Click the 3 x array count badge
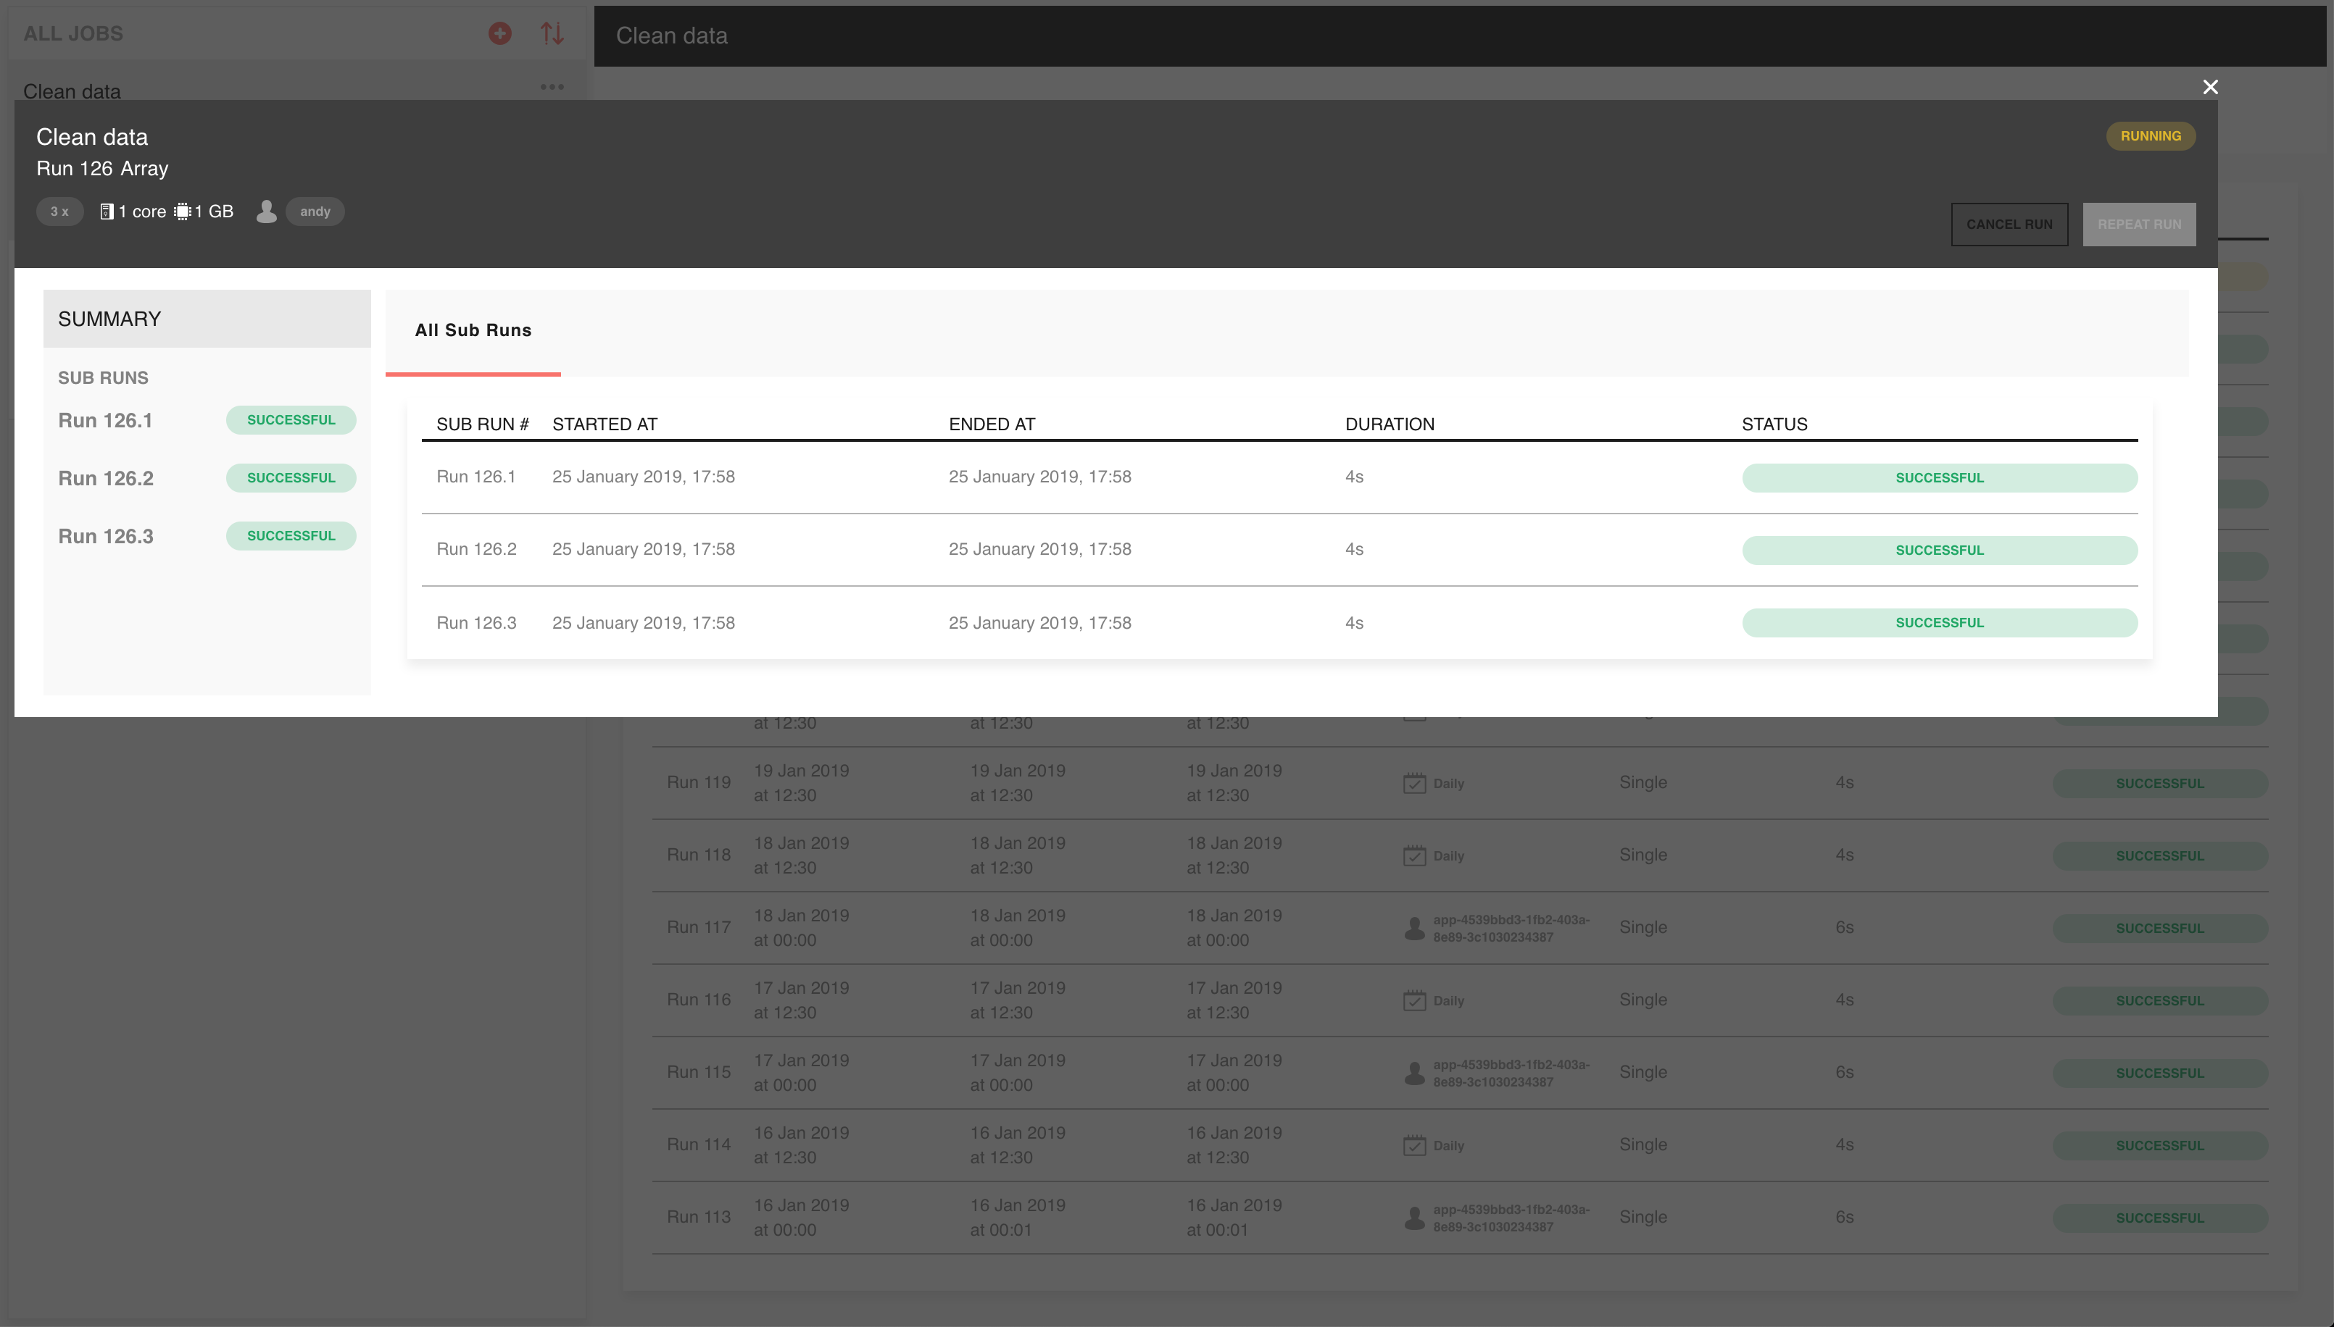Image resolution: width=2334 pixels, height=1327 pixels. [x=59, y=212]
